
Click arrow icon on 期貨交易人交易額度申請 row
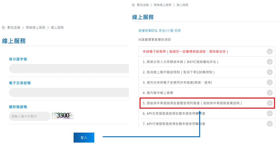[x=270, y=62]
